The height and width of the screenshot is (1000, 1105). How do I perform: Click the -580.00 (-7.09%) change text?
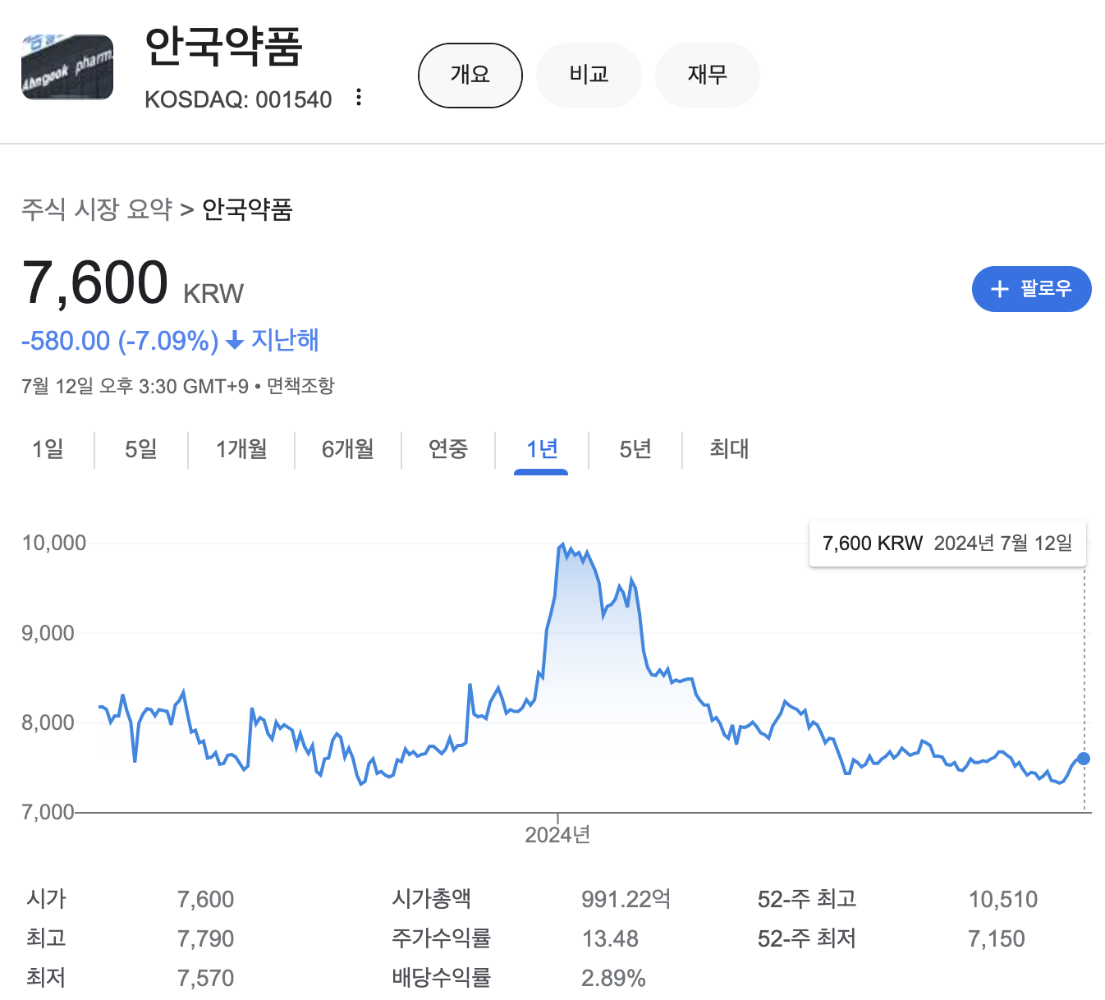click(120, 340)
